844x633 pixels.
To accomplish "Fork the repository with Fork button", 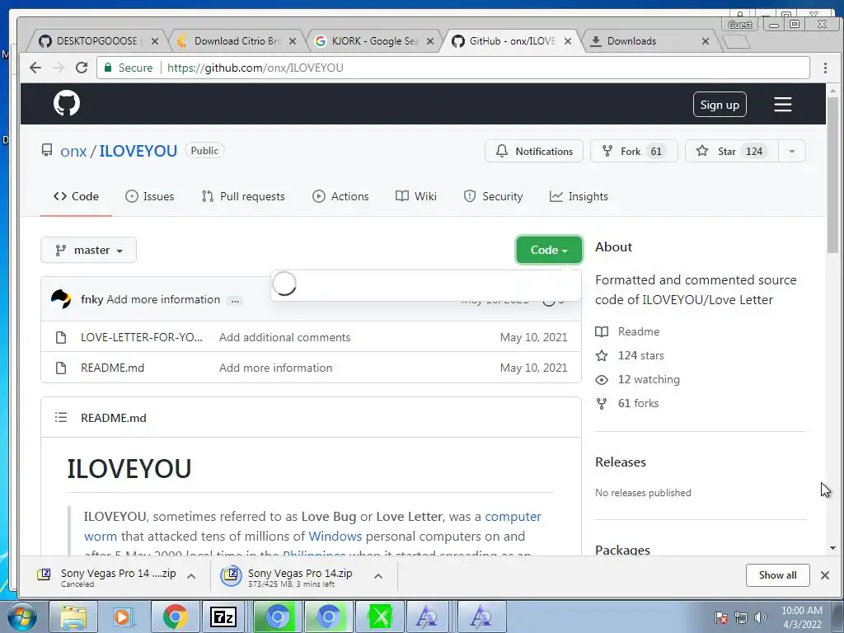I will tap(634, 152).
